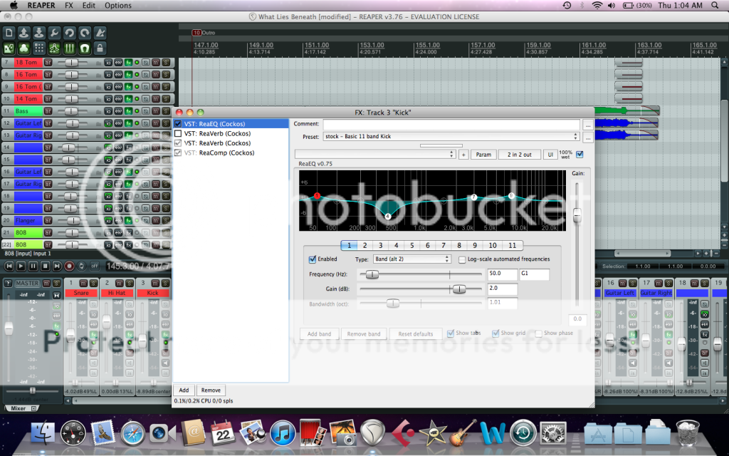This screenshot has width=729, height=456.
Task: Go to project start transport button
Action: [x=9, y=266]
